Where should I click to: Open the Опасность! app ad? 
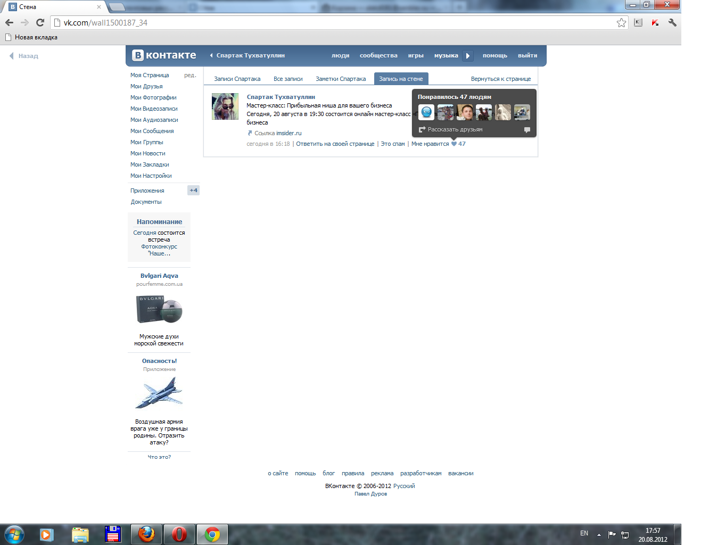tap(159, 361)
